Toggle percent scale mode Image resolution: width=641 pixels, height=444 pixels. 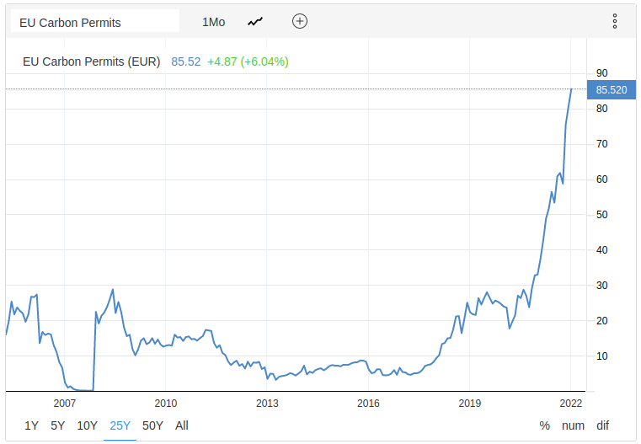pos(544,425)
